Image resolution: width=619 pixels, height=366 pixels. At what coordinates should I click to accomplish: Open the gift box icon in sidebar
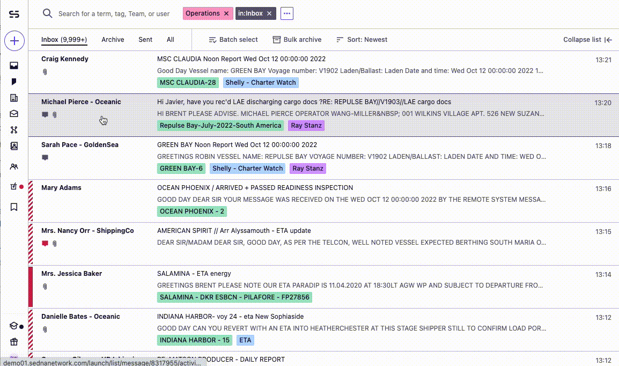point(14,342)
